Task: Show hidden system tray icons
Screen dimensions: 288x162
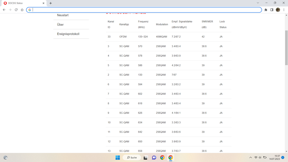Action: point(251,157)
